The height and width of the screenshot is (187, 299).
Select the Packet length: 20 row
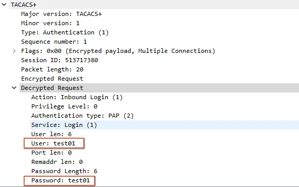click(x=52, y=69)
